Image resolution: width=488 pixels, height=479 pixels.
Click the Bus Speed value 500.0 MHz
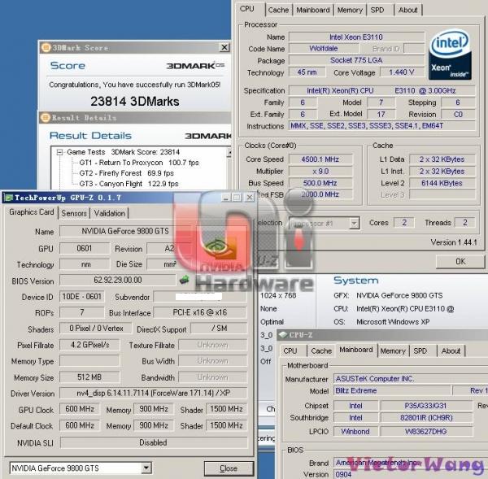[320, 183]
